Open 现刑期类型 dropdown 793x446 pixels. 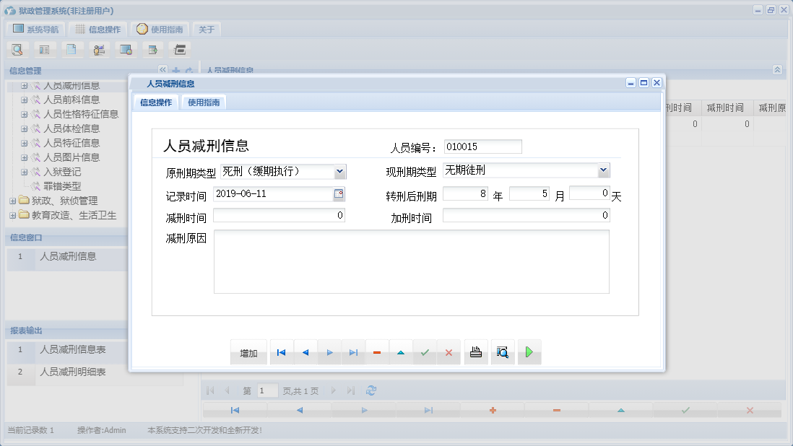point(603,170)
